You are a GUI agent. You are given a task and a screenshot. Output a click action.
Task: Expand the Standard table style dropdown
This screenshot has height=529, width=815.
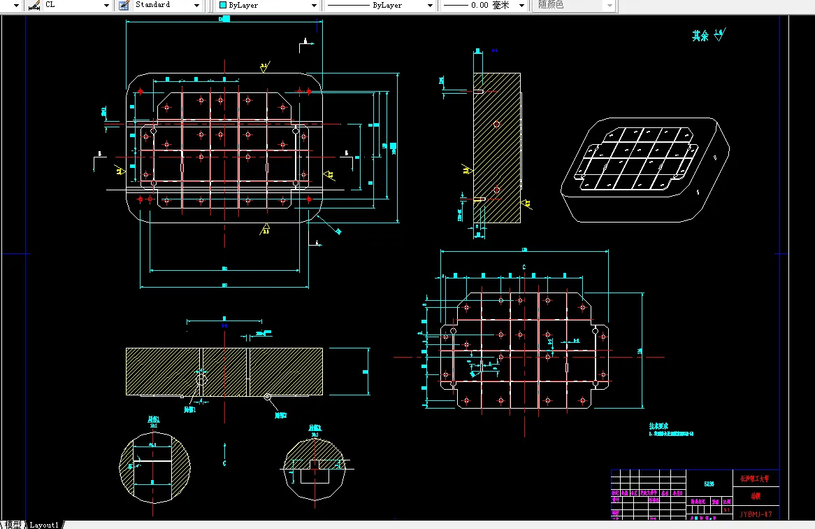196,5
